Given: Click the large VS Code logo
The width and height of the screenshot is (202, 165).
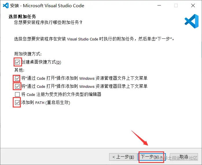Looking at the screenshot, I should [192, 21].
